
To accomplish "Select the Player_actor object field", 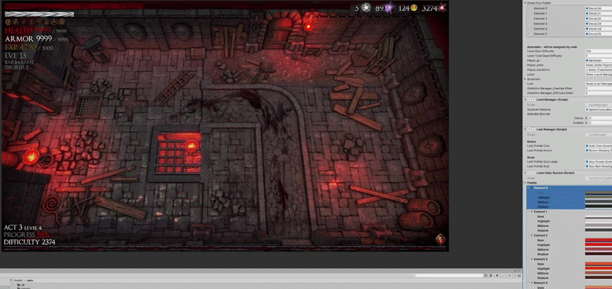I will tap(598, 65).
